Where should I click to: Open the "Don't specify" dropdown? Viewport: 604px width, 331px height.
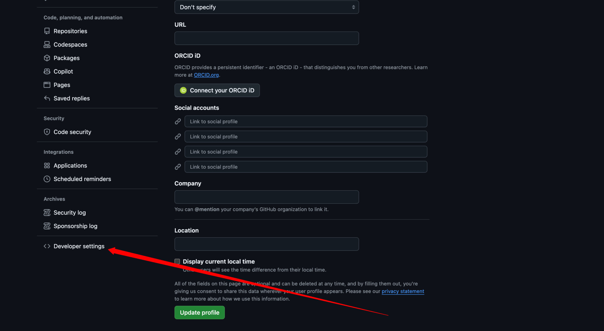coord(266,7)
